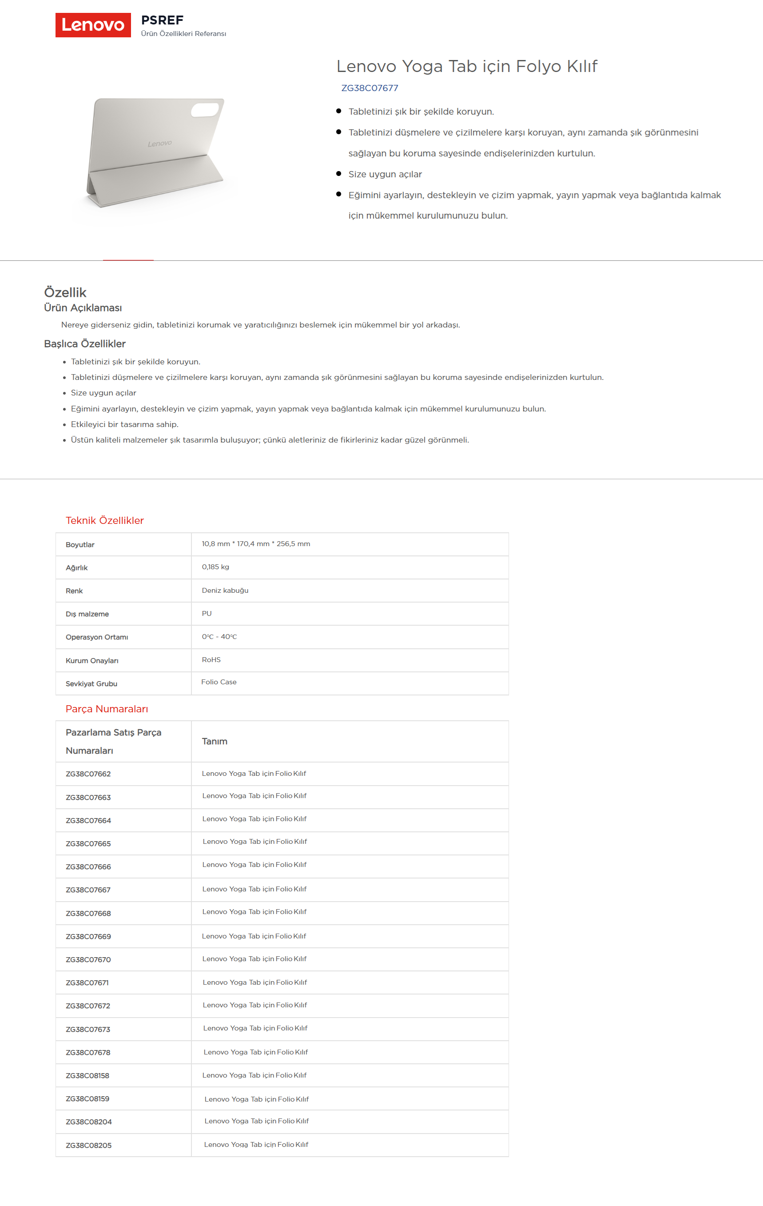Click the '10,8 mm * 170,4 mm * 256,5 mm' value
Image resolution: width=763 pixels, height=1206 pixels.
click(256, 544)
